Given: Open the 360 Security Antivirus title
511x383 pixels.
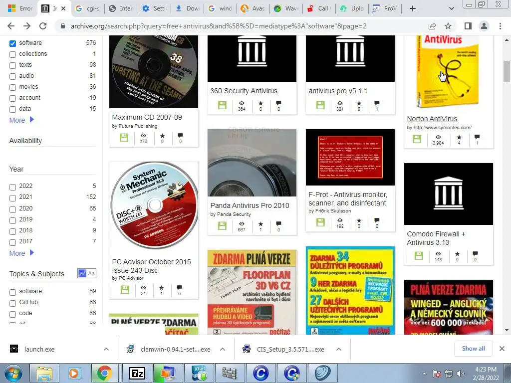Looking at the screenshot, I should (244, 91).
